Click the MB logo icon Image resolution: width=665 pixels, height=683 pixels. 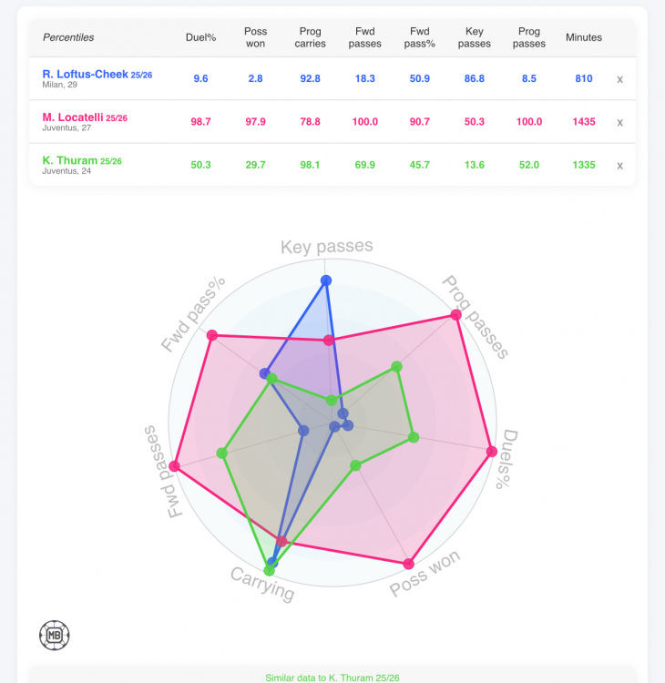click(55, 635)
